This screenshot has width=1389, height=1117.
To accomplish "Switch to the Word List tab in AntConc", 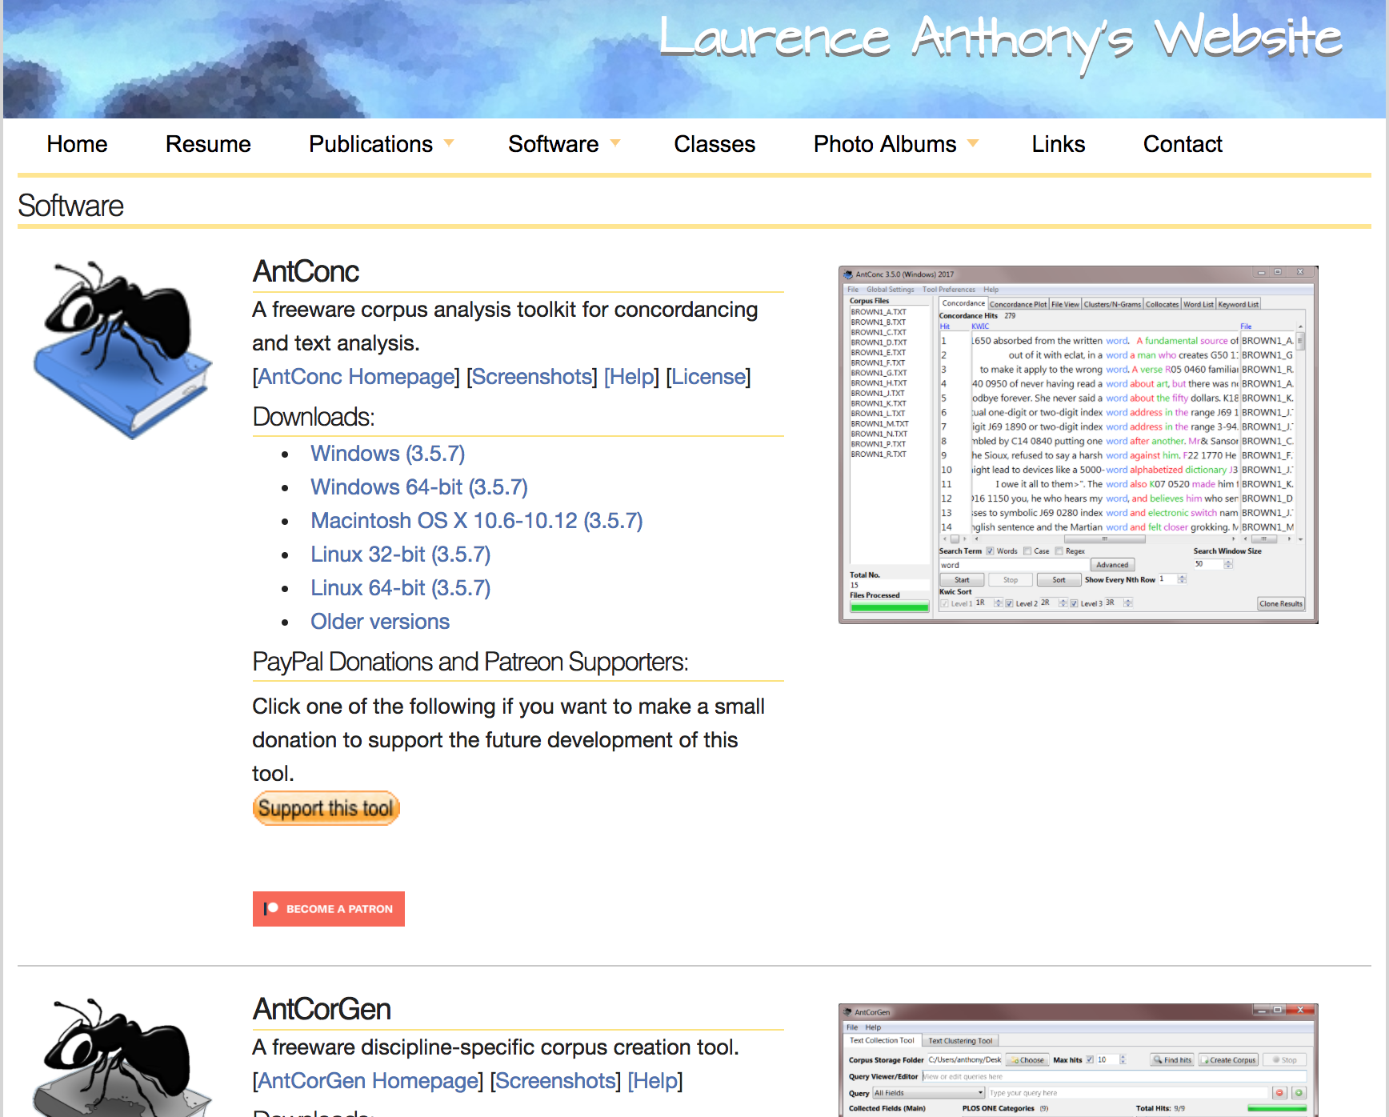I will coord(1197,304).
